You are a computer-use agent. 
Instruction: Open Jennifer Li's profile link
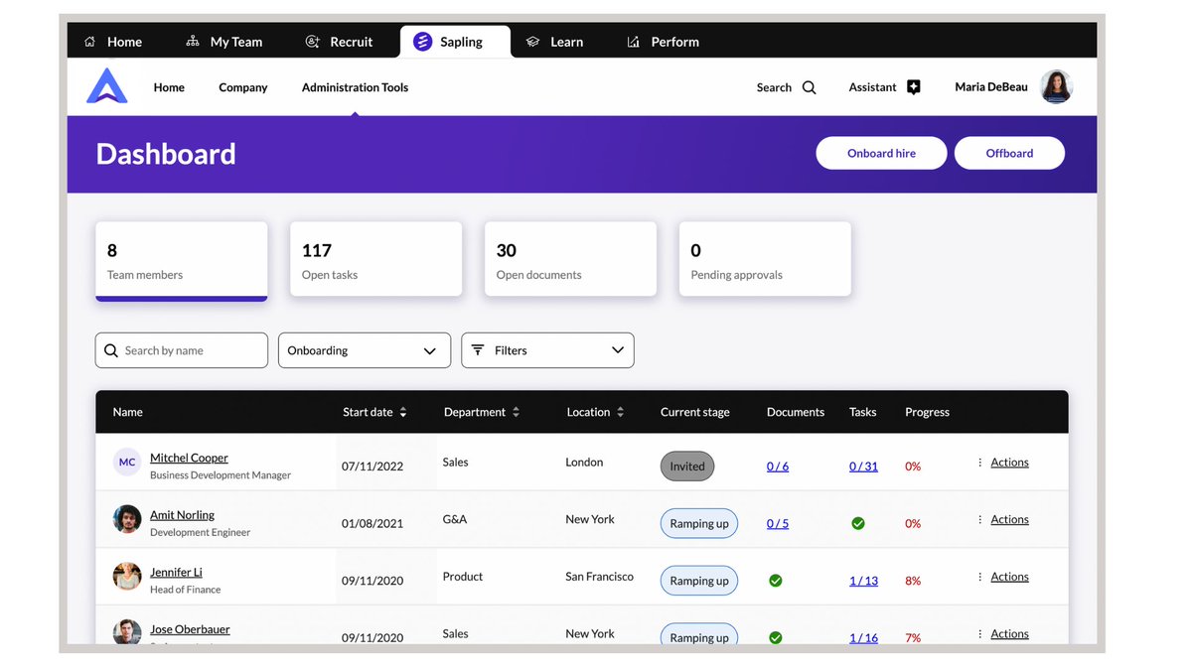click(x=176, y=571)
